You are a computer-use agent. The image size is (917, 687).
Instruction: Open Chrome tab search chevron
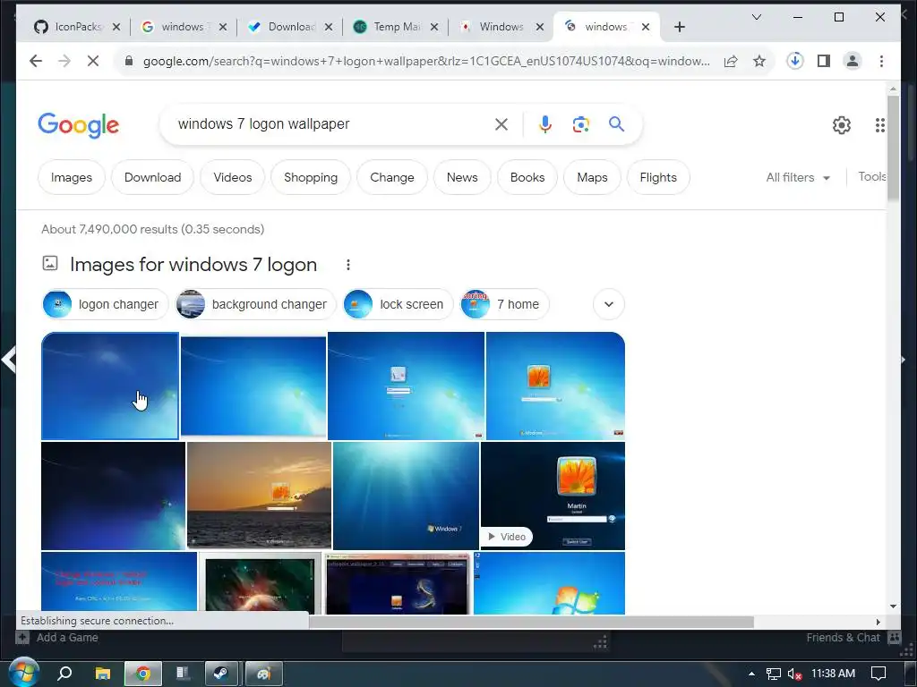(756, 17)
